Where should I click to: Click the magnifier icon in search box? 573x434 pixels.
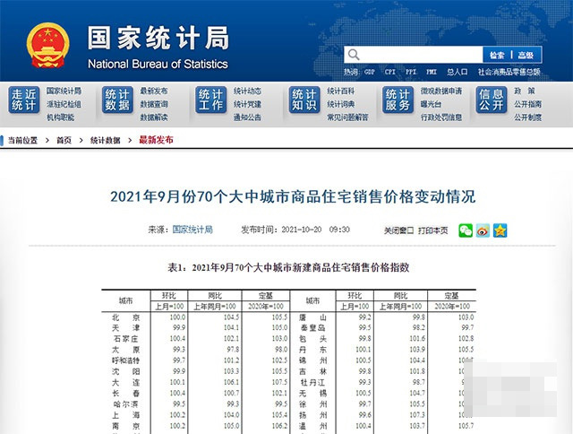click(354, 55)
